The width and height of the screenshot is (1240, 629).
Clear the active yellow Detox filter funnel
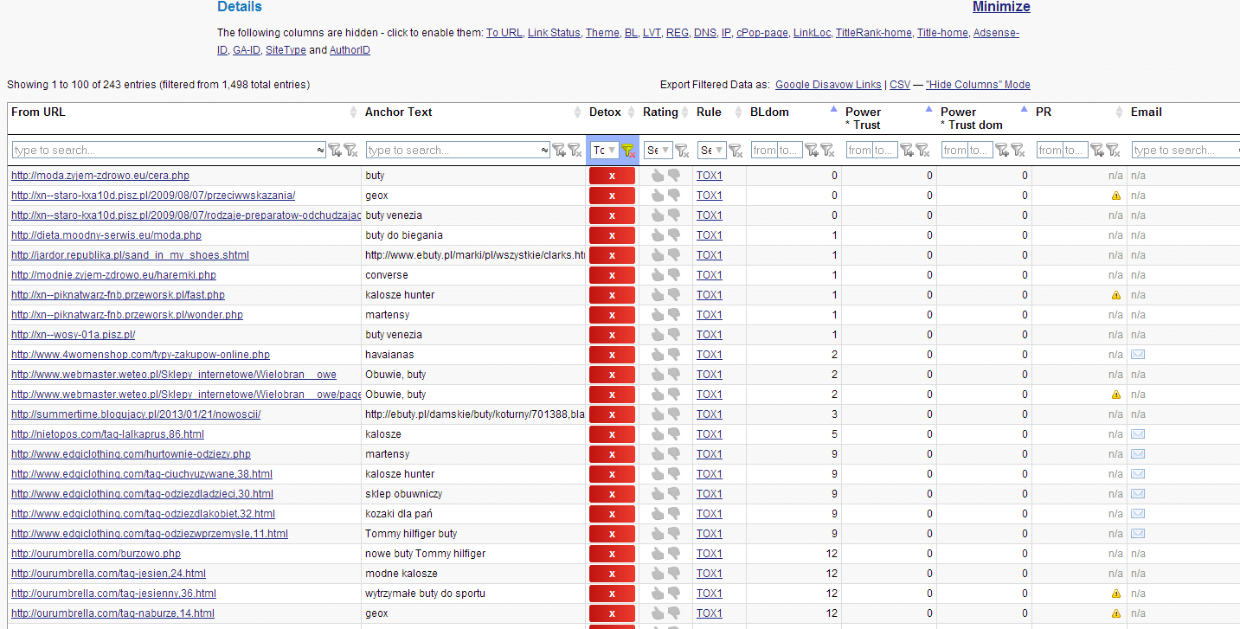tap(628, 151)
